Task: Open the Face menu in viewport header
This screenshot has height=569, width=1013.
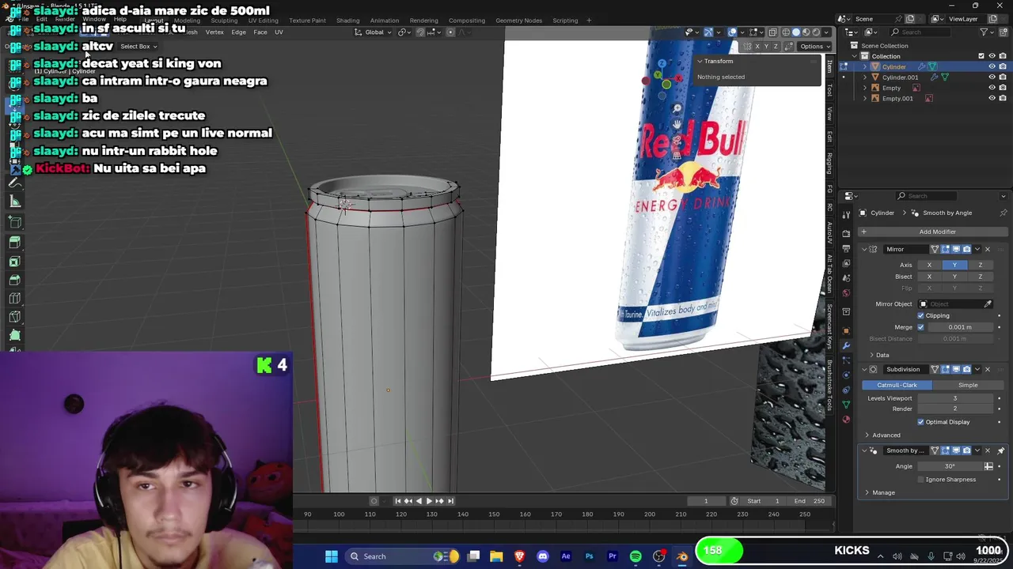Action: coord(260,32)
